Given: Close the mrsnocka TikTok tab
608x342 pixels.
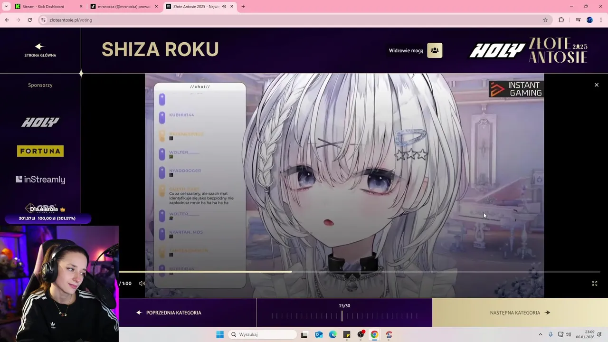Looking at the screenshot, I should click(x=156, y=7).
